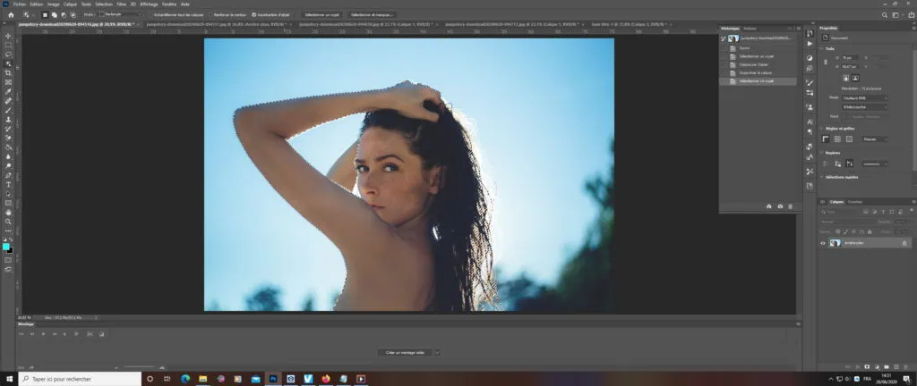Open the color mode dropdown 'Couleurs RVB'

pos(864,97)
